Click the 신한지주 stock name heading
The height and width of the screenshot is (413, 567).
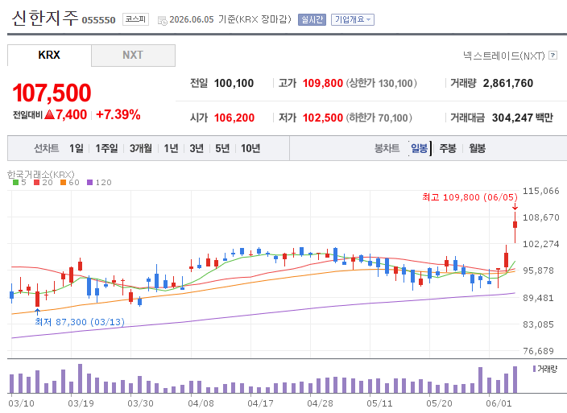coord(45,18)
